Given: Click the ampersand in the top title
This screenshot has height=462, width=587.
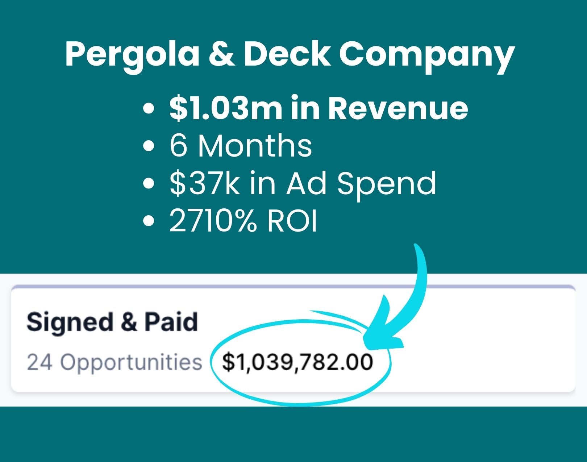Looking at the screenshot, I should coord(221,54).
